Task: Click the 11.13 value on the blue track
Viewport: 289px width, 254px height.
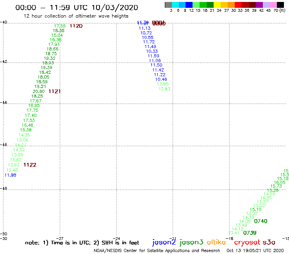Action: coord(144,28)
